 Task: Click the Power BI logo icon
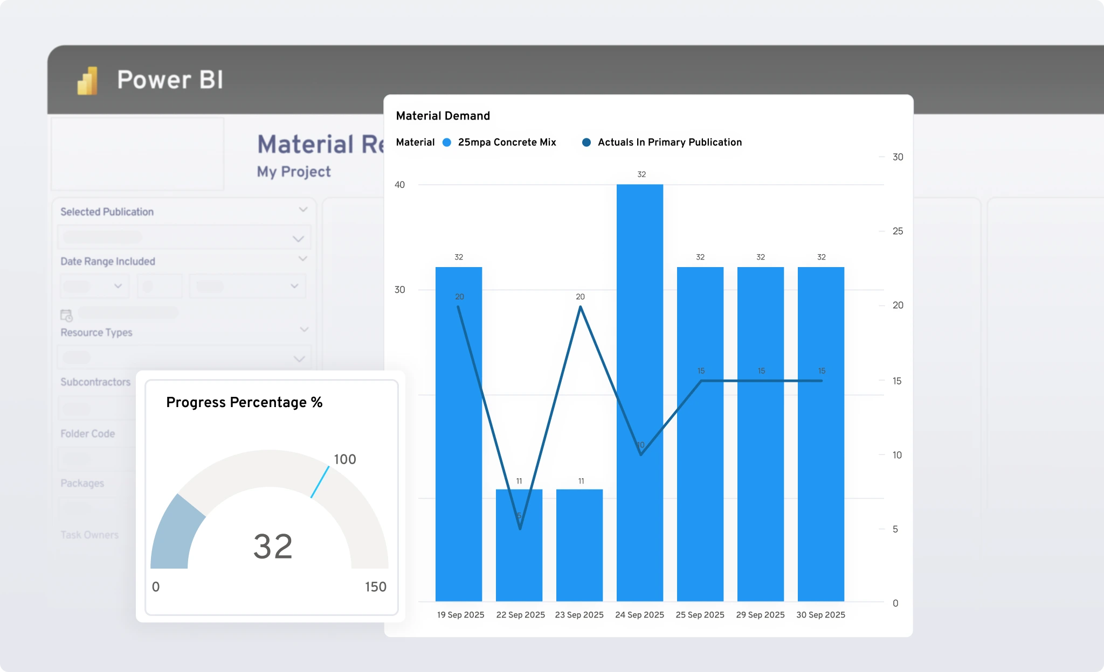(x=88, y=81)
